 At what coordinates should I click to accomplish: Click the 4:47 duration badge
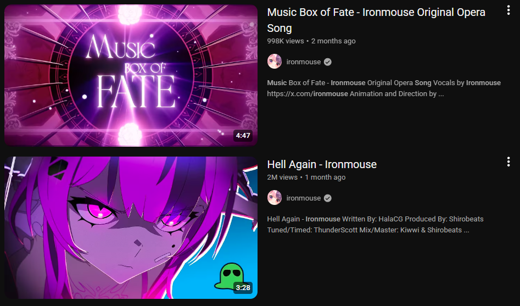(x=243, y=135)
